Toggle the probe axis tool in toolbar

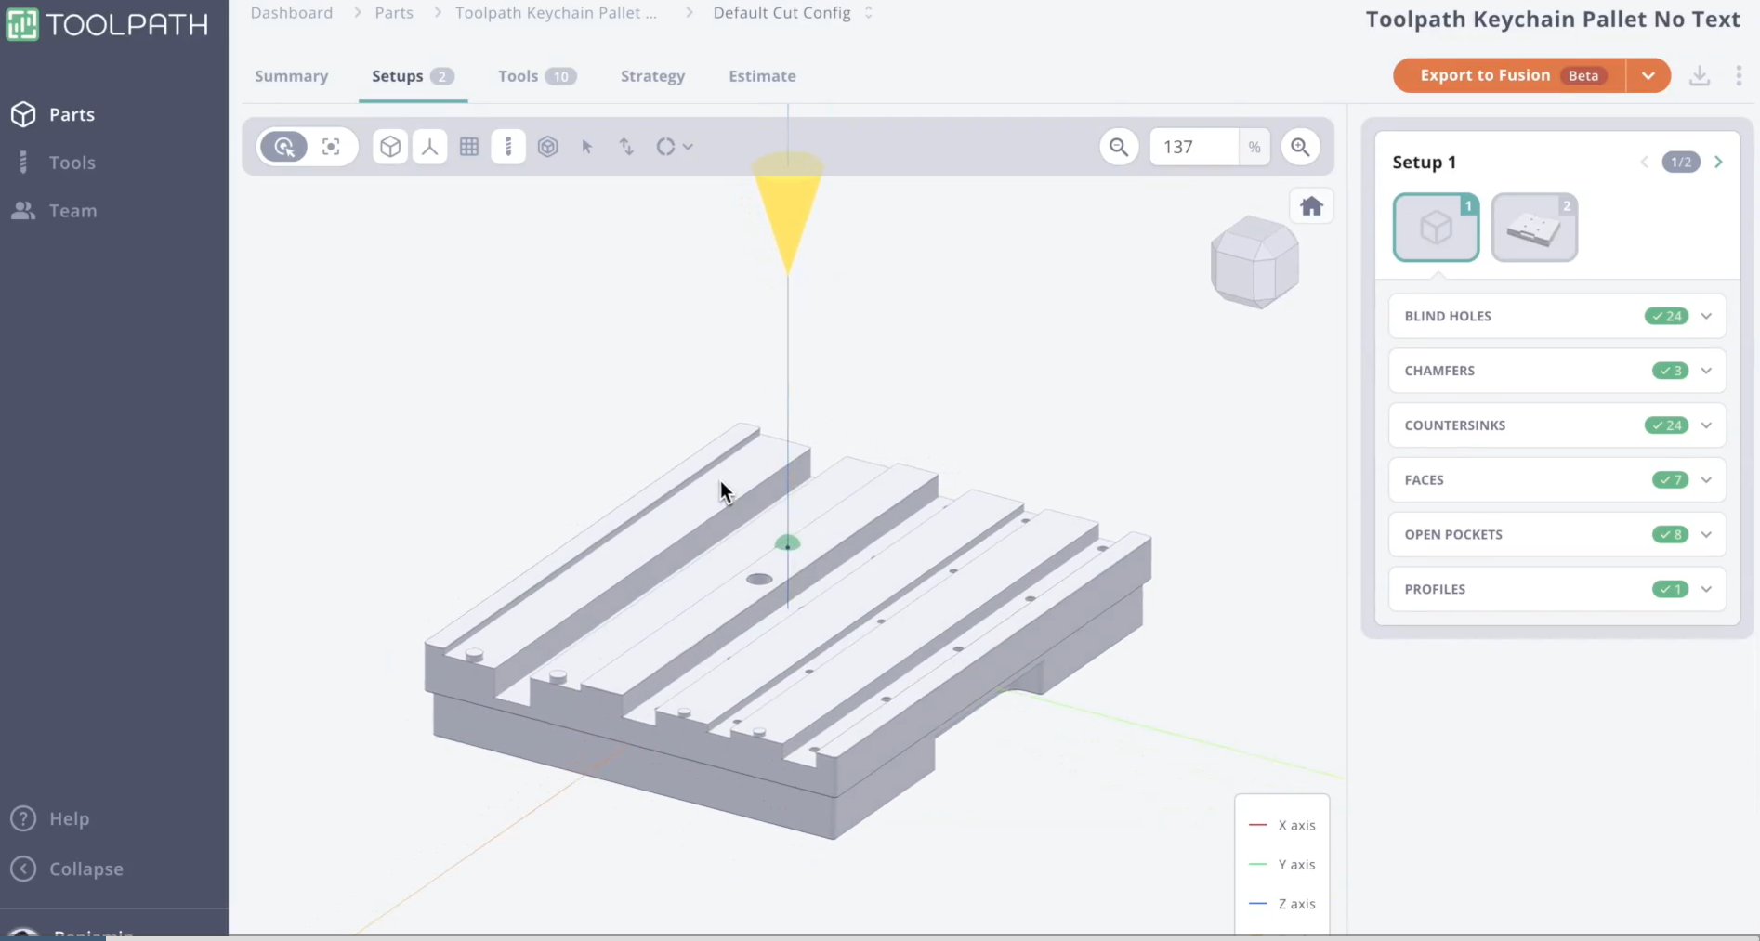point(429,147)
